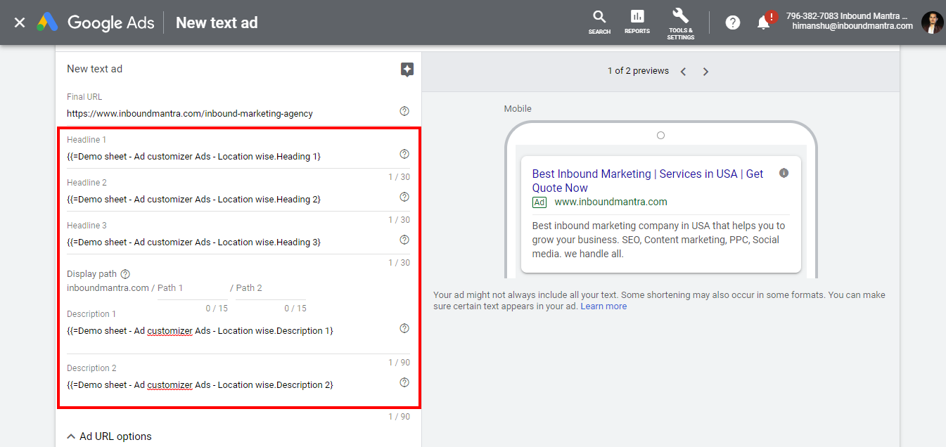Focus the Path 2 field
This screenshot has width=946, height=447.
pyautogui.click(x=271, y=289)
